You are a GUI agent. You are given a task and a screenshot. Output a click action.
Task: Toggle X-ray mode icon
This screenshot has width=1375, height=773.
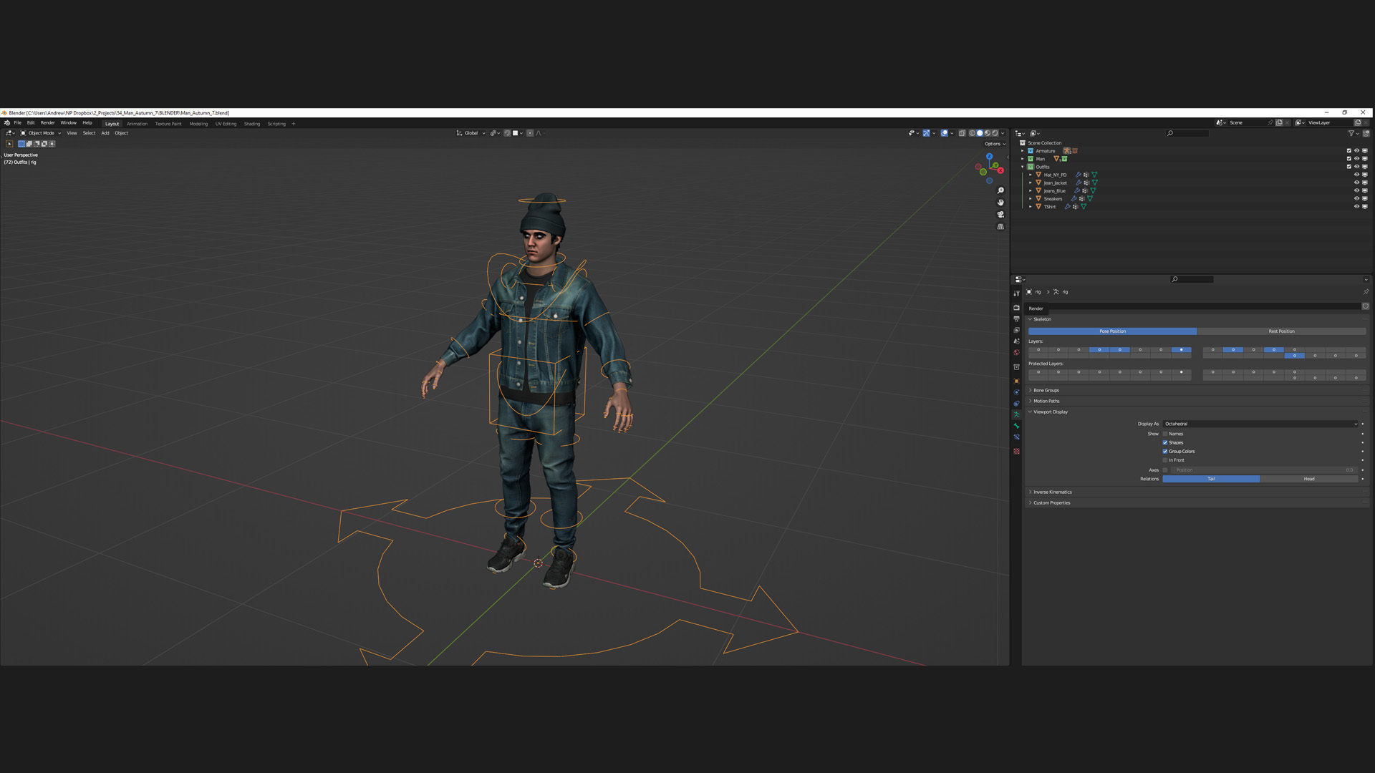pyautogui.click(x=962, y=133)
